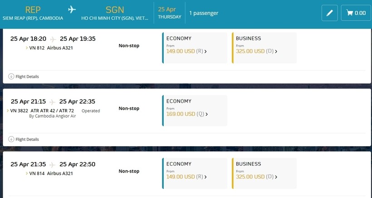The image size is (372, 198).
Task: Click Flight Details arrow icon for VN 812
Action: [x=11, y=76]
